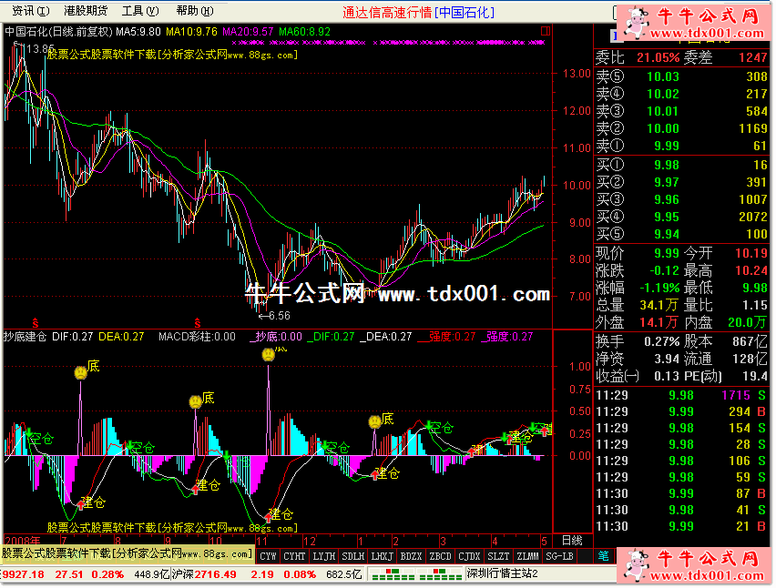Click the small red square icon atop the chart

pyautogui.click(x=546, y=31)
